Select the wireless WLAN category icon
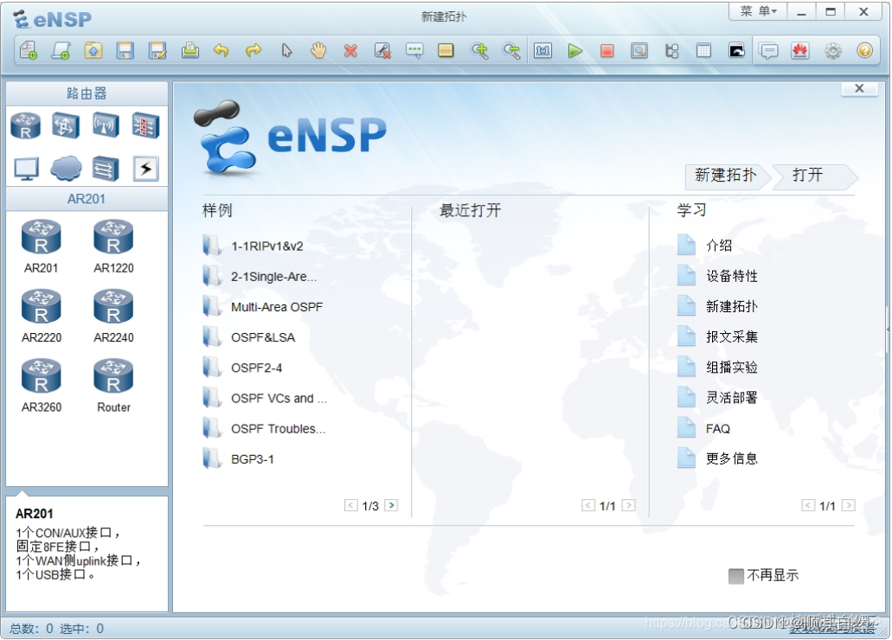 pos(106,125)
